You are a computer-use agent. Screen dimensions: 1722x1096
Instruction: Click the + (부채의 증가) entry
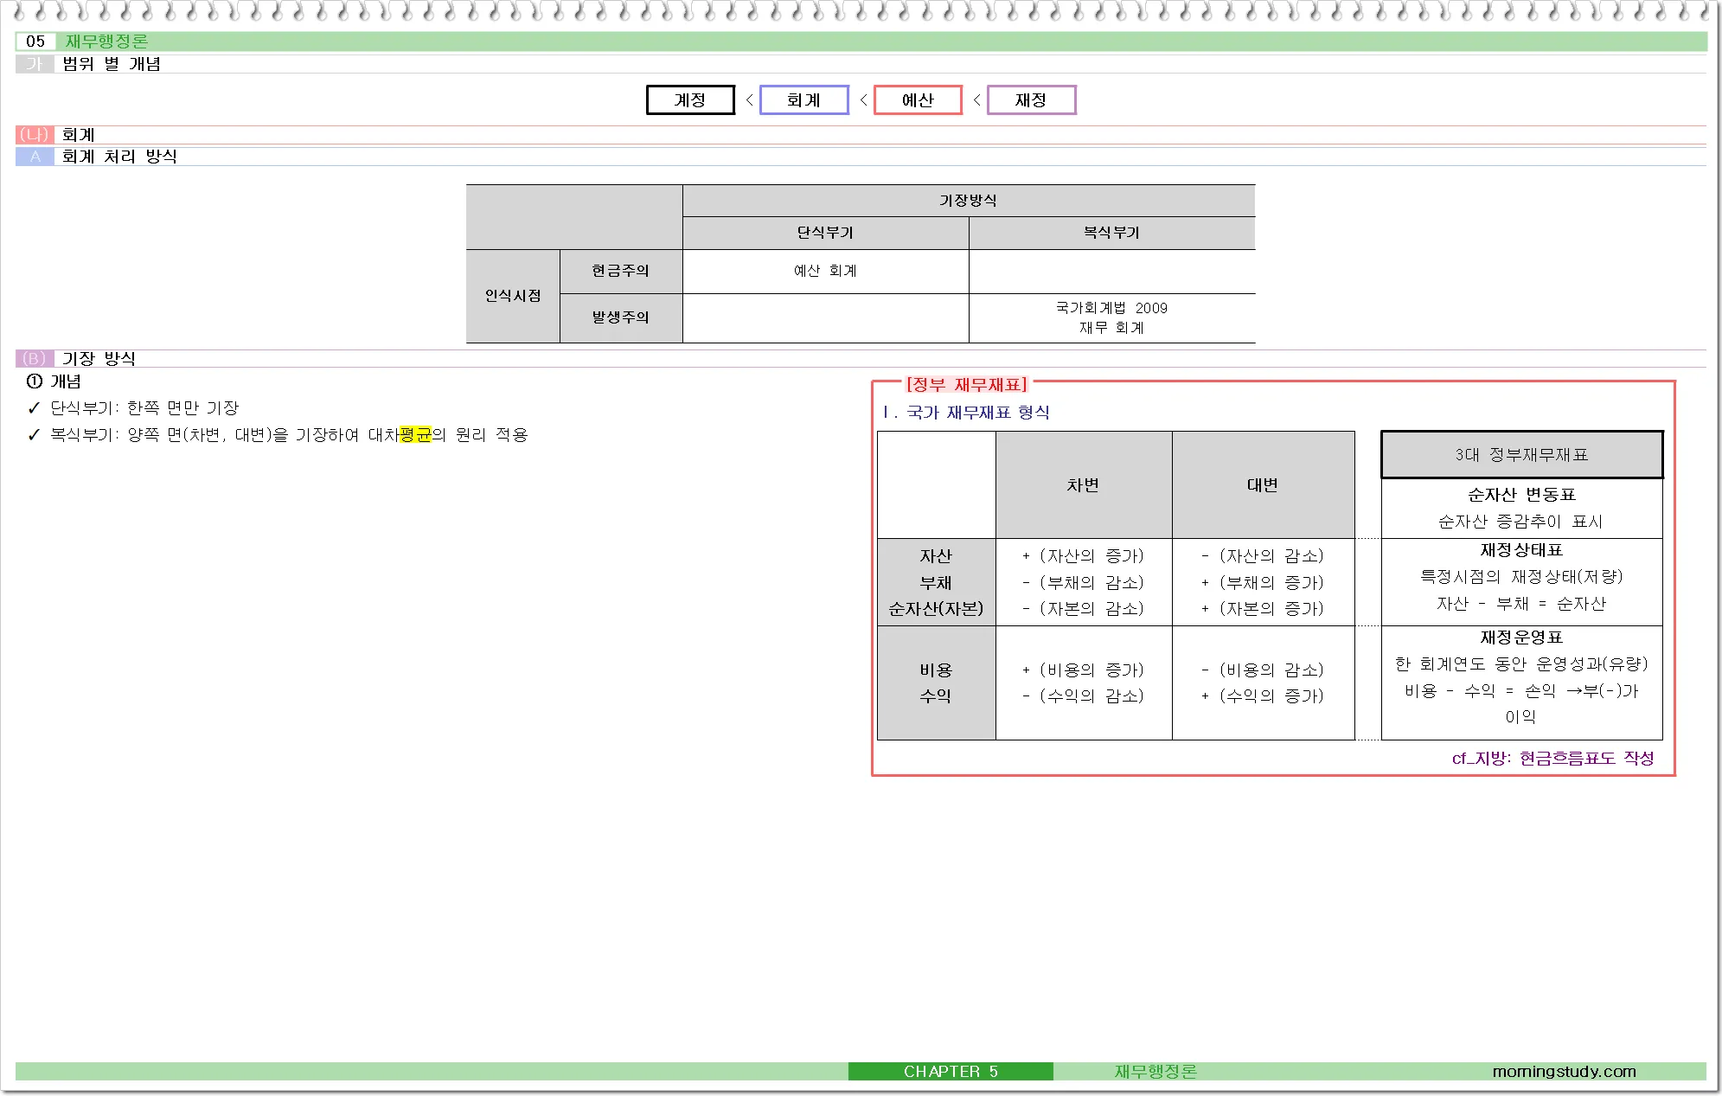click(x=1263, y=582)
